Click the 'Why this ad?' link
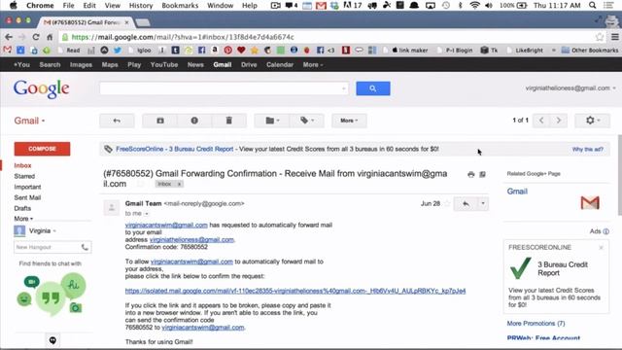Viewport: 622px width, 350px height. pyautogui.click(x=587, y=149)
